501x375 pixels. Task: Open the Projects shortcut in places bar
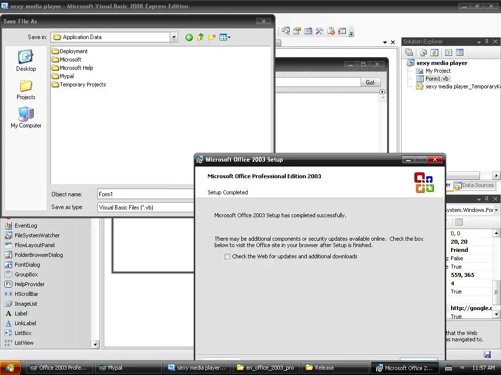pos(26,90)
